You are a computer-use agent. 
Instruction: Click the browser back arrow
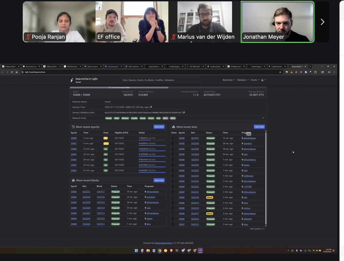pos(3,72)
